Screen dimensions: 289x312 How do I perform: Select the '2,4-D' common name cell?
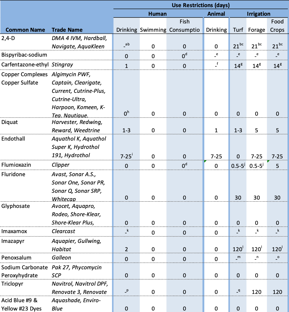pyautogui.click(x=8, y=38)
